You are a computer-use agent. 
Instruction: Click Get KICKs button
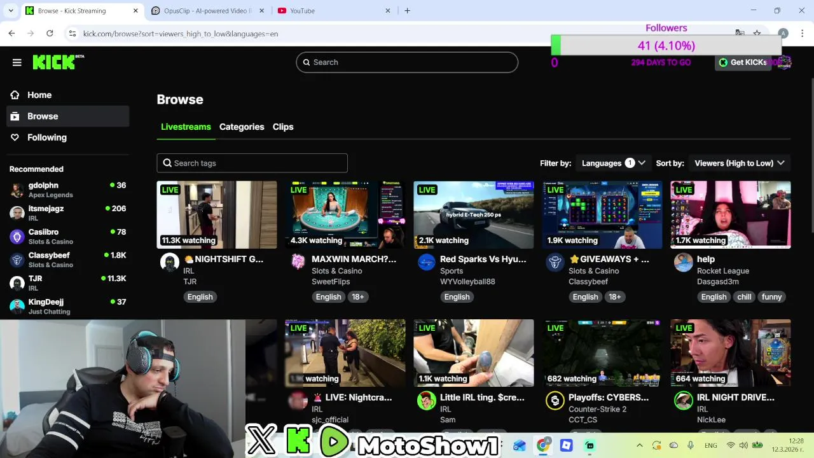(742, 62)
